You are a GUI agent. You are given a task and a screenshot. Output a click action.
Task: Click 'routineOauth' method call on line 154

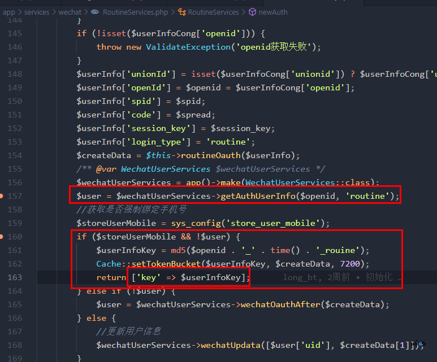211,155
